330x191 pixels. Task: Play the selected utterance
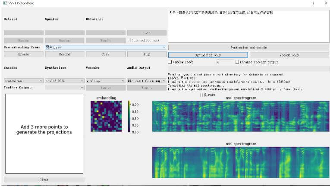pyautogui.click(x=105, y=54)
